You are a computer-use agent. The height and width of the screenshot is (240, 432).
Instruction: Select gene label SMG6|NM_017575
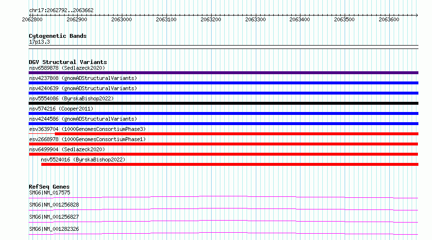tap(50, 192)
